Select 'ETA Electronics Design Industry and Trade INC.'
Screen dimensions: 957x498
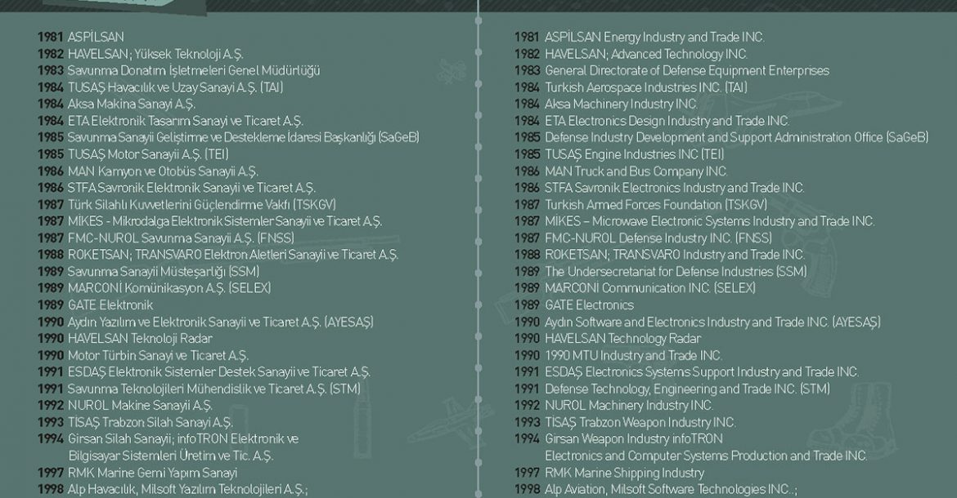pyautogui.click(x=667, y=121)
